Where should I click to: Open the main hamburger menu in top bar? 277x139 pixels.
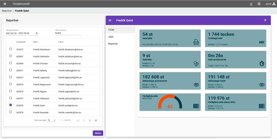click(5, 4)
